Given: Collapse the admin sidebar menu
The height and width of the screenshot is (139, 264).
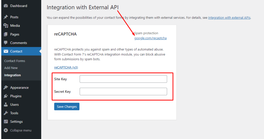Looking at the screenshot, I should [x=18, y=130].
